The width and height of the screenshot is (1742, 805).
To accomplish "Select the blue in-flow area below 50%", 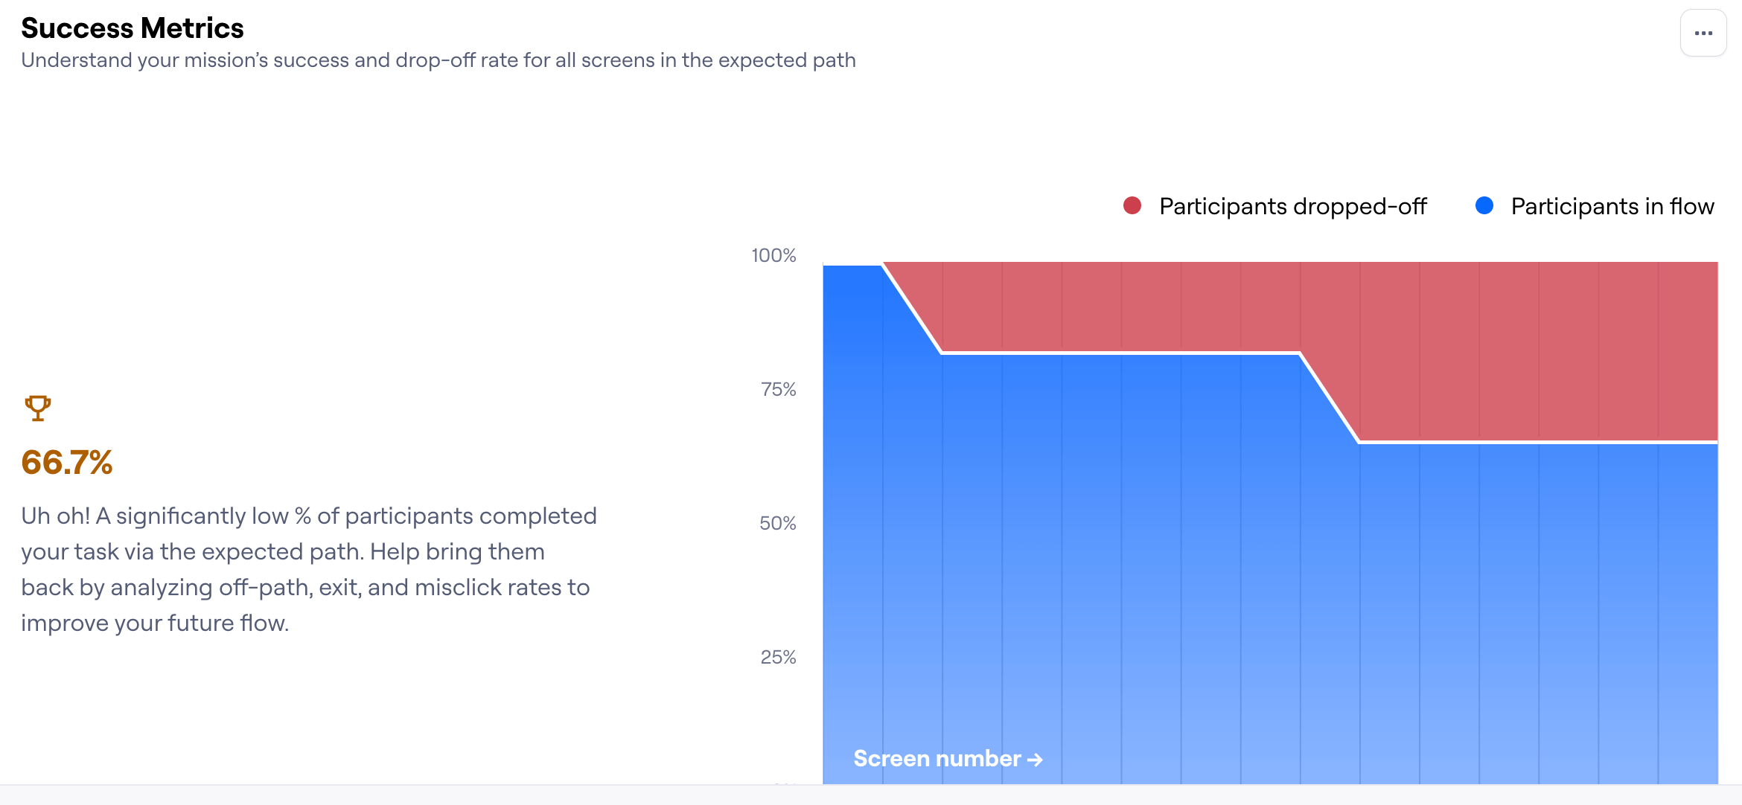I will click(1266, 632).
